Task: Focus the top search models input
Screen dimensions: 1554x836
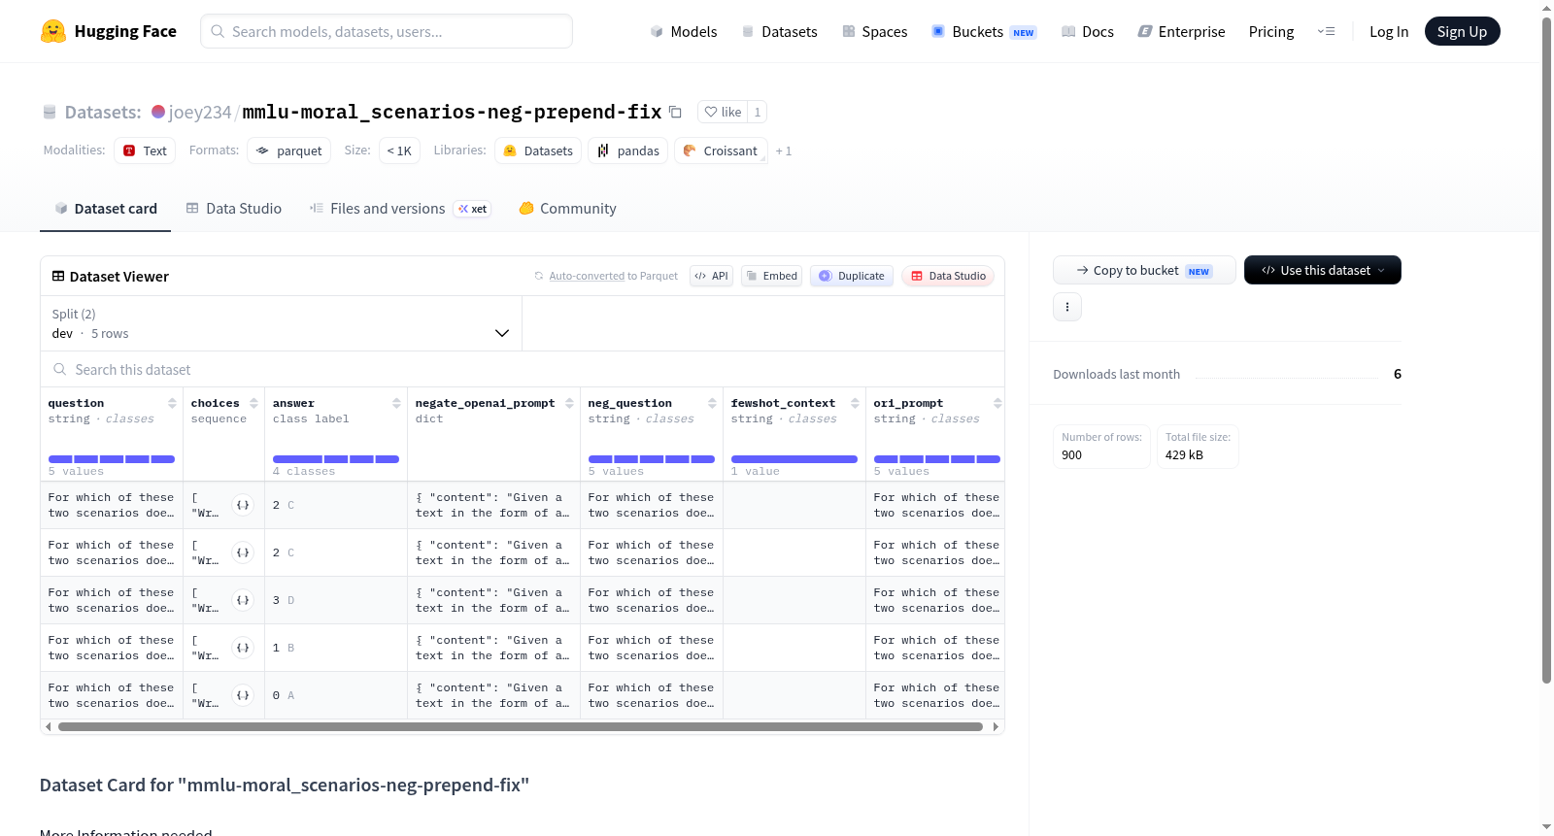Action: [387, 31]
